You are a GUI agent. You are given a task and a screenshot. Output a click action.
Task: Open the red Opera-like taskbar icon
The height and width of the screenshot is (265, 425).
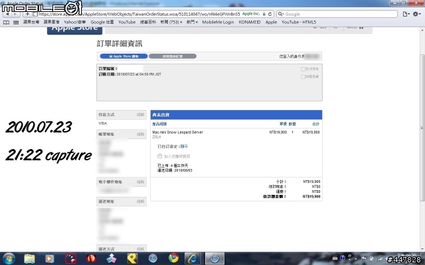91,258
